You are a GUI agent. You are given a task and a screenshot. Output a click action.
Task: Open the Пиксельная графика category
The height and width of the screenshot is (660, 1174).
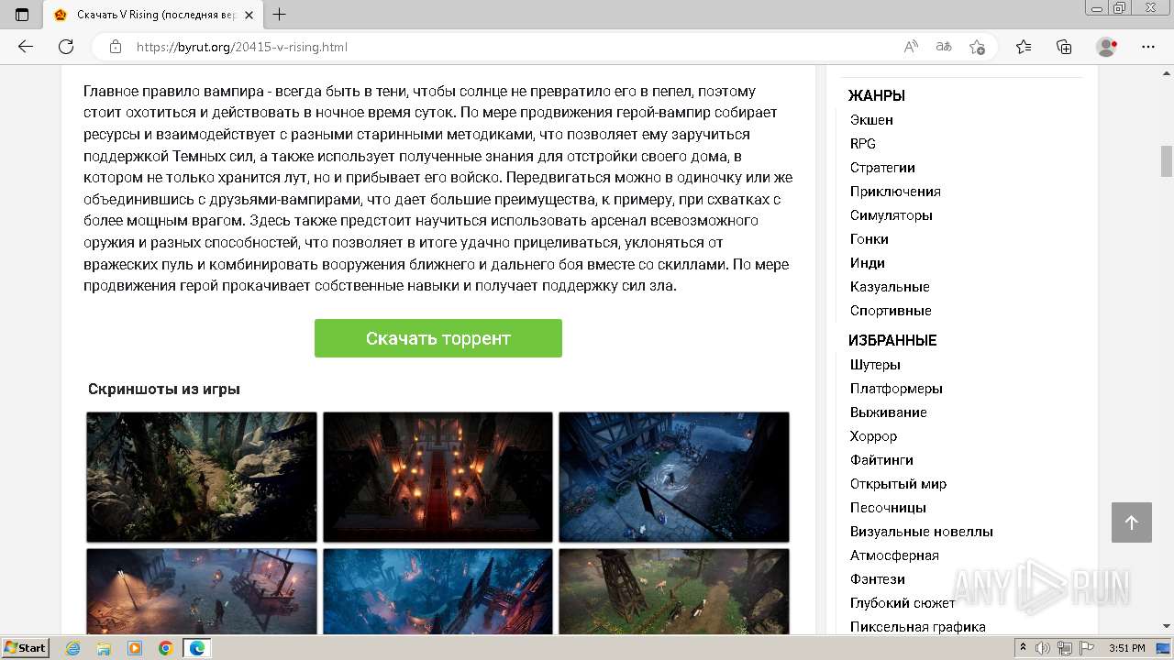click(918, 627)
